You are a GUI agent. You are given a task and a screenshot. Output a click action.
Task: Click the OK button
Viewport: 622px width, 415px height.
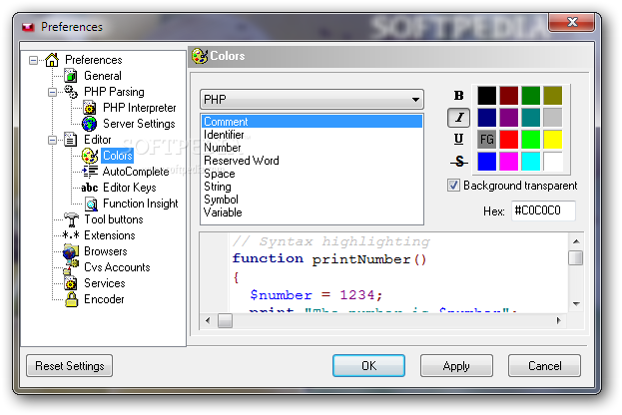click(369, 365)
